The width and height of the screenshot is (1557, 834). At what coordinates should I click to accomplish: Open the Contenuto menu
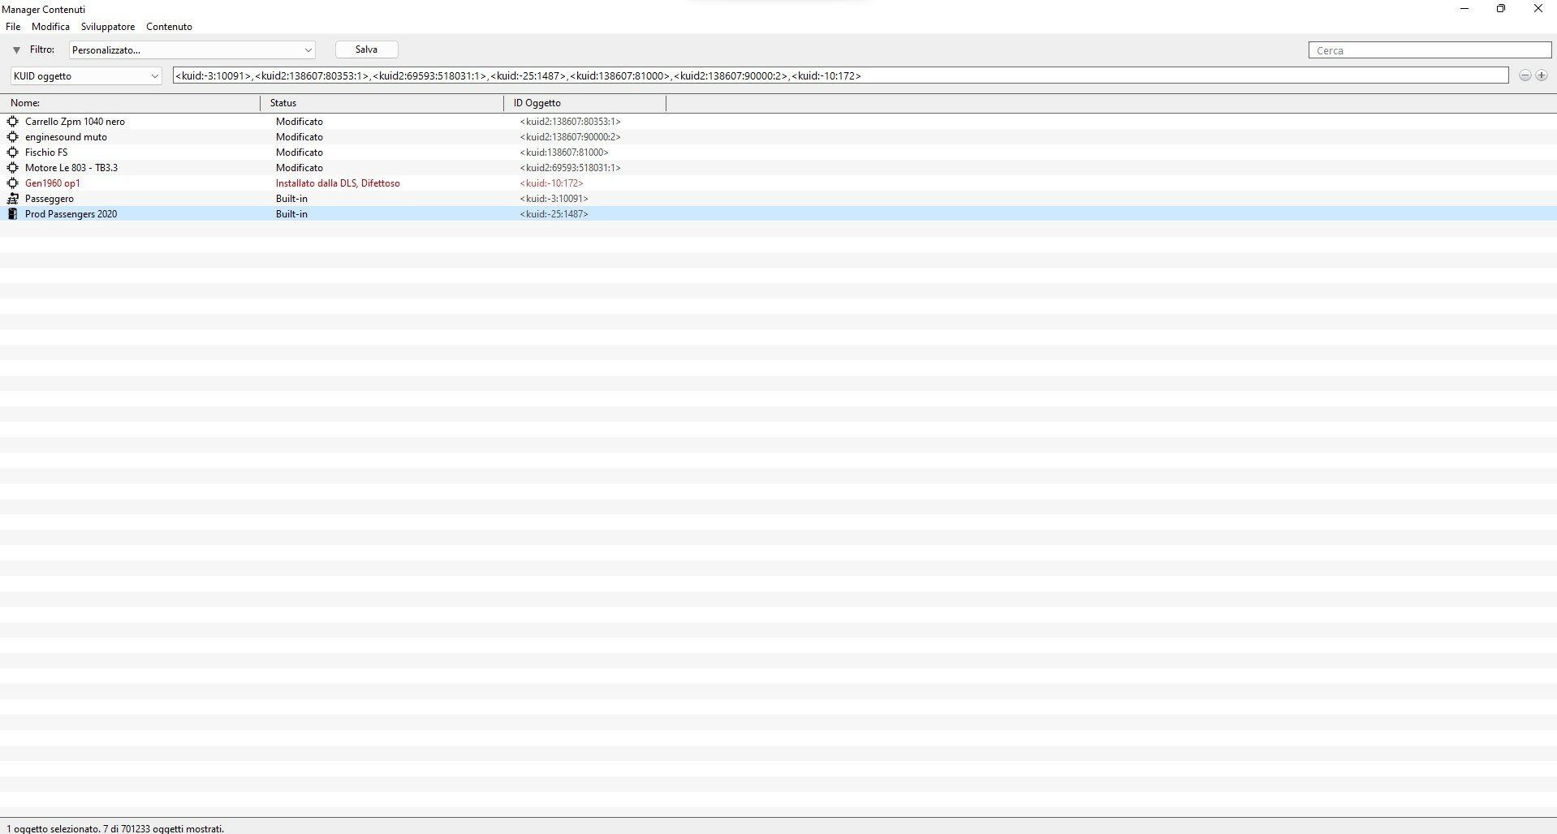click(169, 27)
